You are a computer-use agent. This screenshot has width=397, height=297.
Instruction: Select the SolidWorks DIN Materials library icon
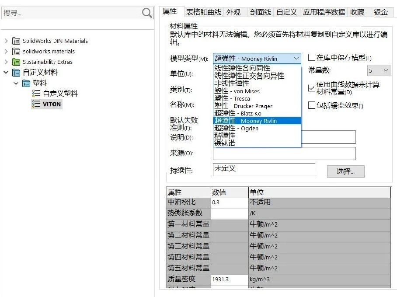click(x=16, y=41)
